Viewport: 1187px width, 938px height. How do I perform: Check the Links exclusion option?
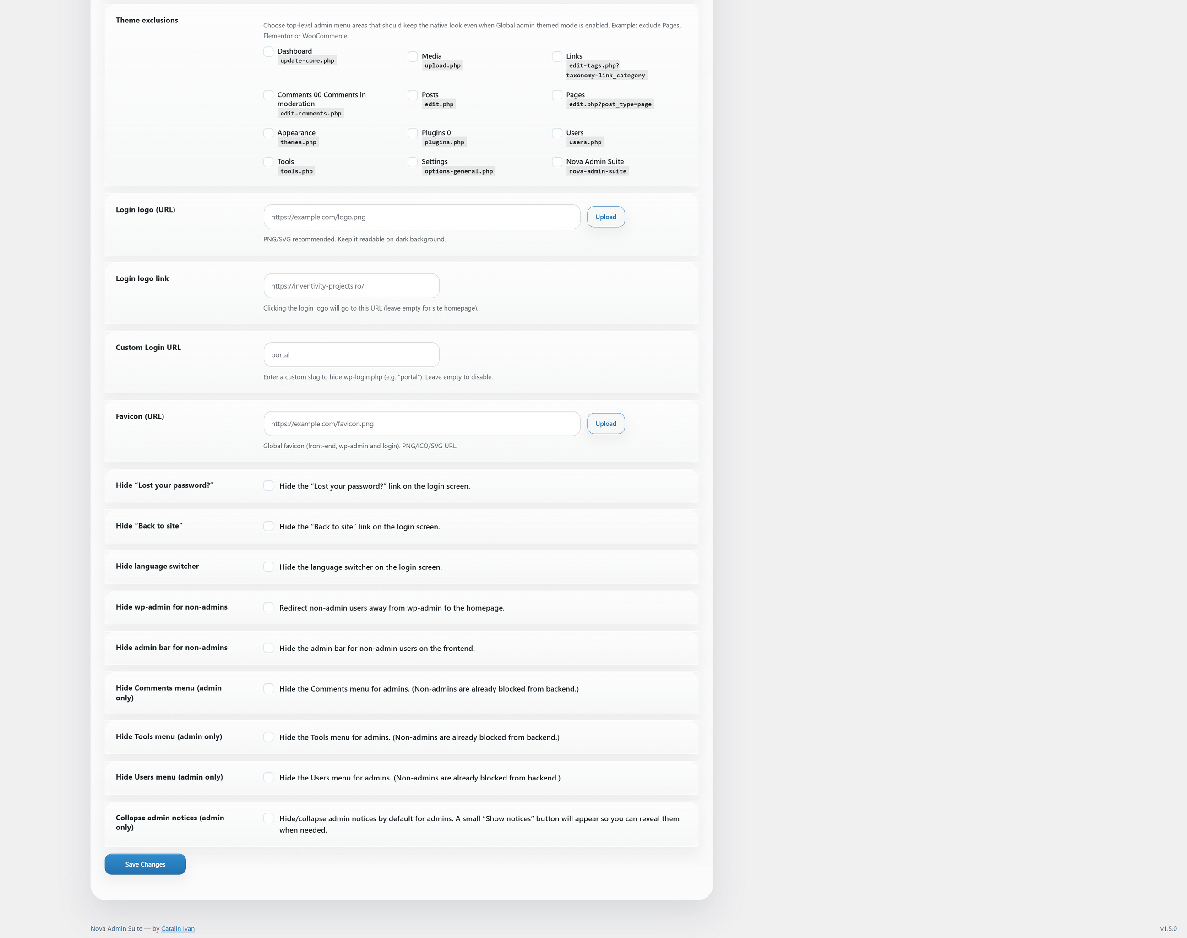(x=557, y=57)
